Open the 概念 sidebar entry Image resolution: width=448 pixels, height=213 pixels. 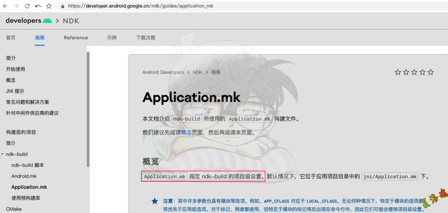[x=11, y=80]
